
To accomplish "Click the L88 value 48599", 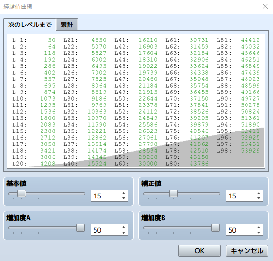I will point(250,86).
